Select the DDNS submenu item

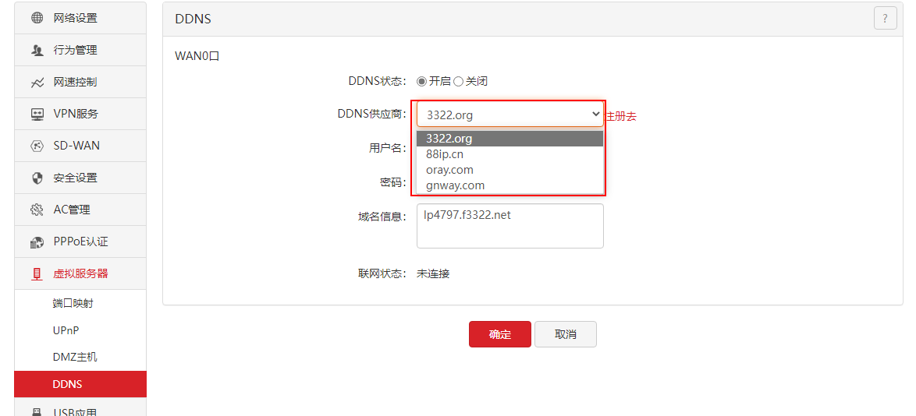coord(80,384)
